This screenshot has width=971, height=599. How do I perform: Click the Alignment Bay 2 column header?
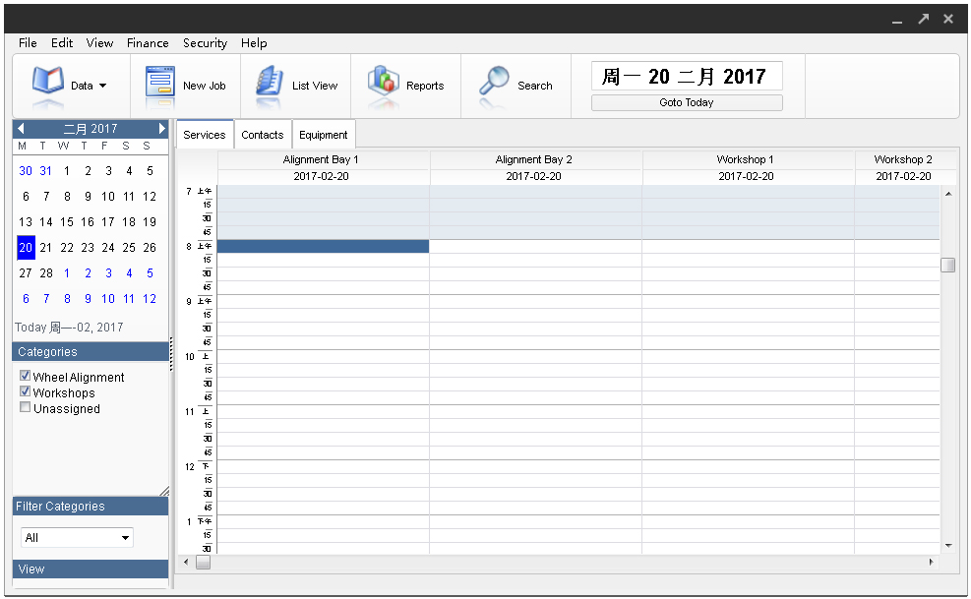(x=534, y=159)
